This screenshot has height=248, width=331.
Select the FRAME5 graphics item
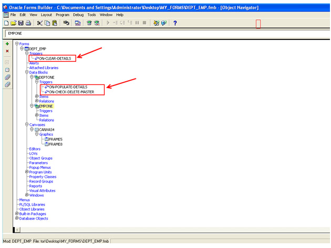pyautogui.click(x=55, y=139)
